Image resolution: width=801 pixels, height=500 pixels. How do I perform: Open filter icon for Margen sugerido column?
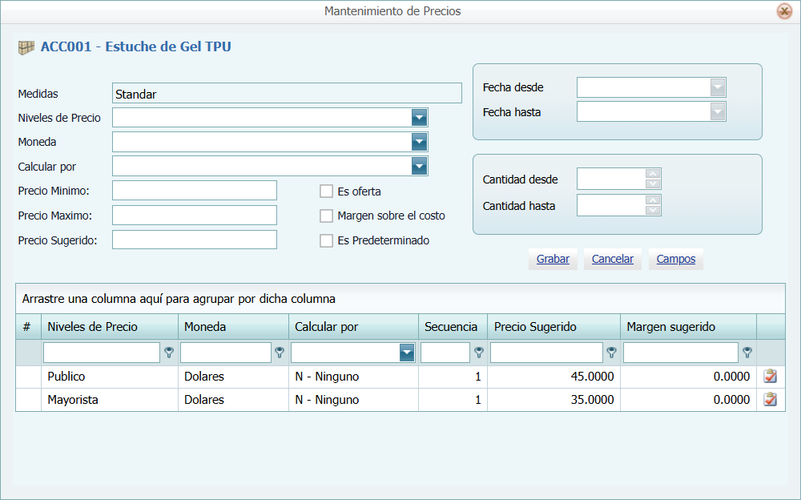[x=747, y=353]
